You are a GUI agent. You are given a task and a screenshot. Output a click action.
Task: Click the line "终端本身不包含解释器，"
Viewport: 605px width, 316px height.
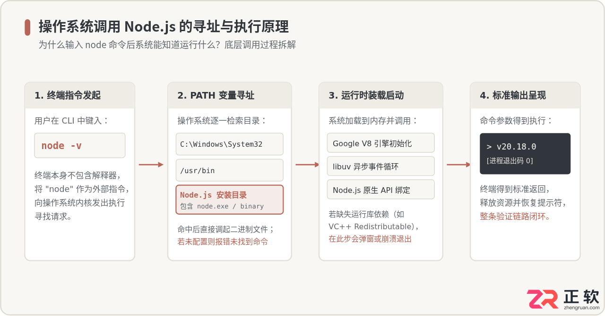click(78, 175)
